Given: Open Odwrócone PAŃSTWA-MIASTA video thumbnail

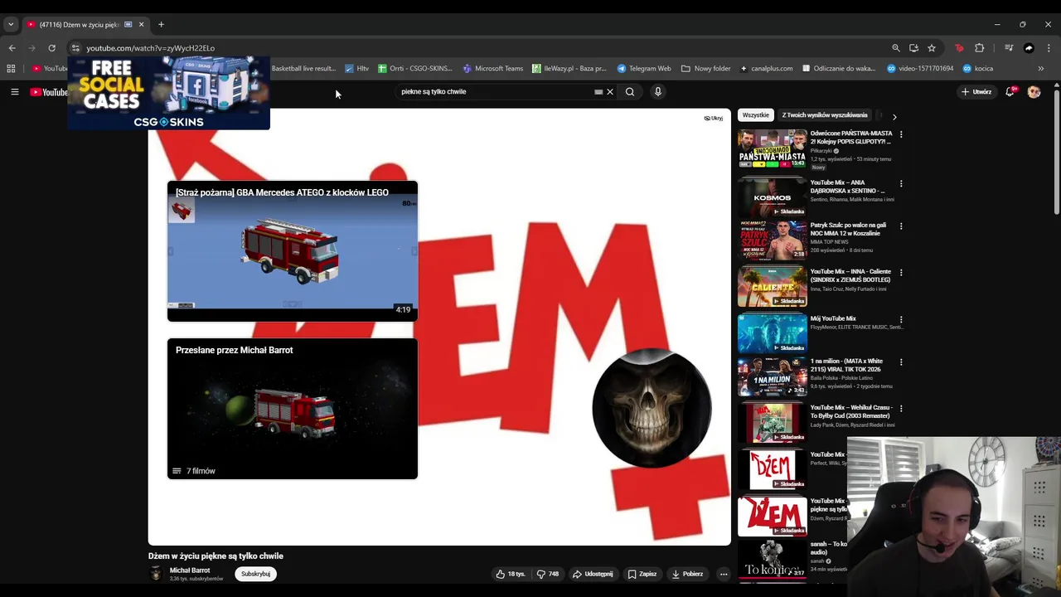Looking at the screenshot, I should (x=772, y=149).
